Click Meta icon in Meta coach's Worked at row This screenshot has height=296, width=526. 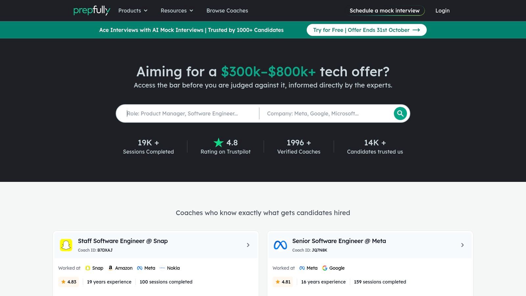click(302, 268)
